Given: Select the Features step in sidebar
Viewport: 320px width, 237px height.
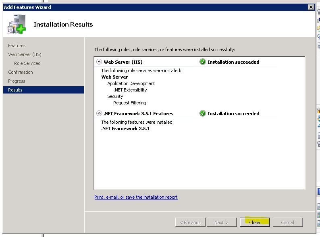Looking at the screenshot, I should coord(17,46).
